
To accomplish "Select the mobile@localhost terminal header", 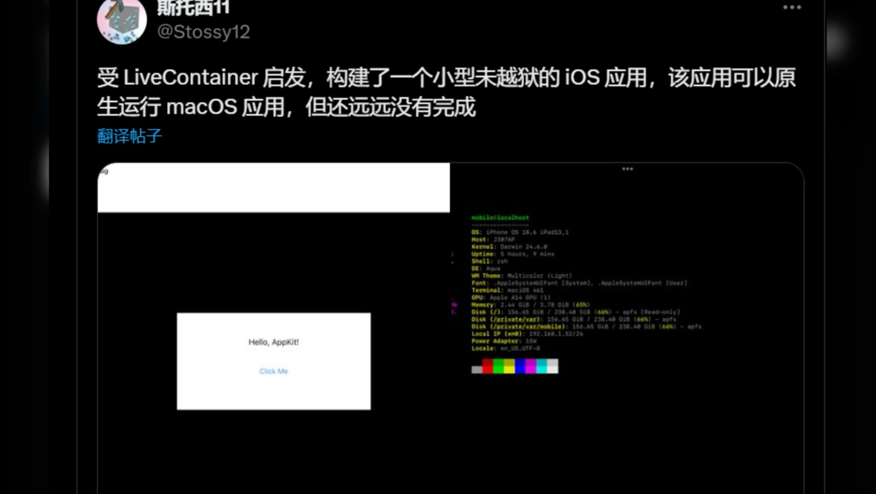I will pyautogui.click(x=500, y=218).
